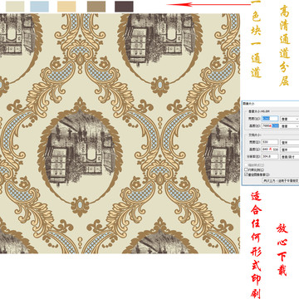Image resolution: width=299 pixels, height=299 pixels.
Task: Enable the constrain proportions checkbox
Action: (246, 169)
